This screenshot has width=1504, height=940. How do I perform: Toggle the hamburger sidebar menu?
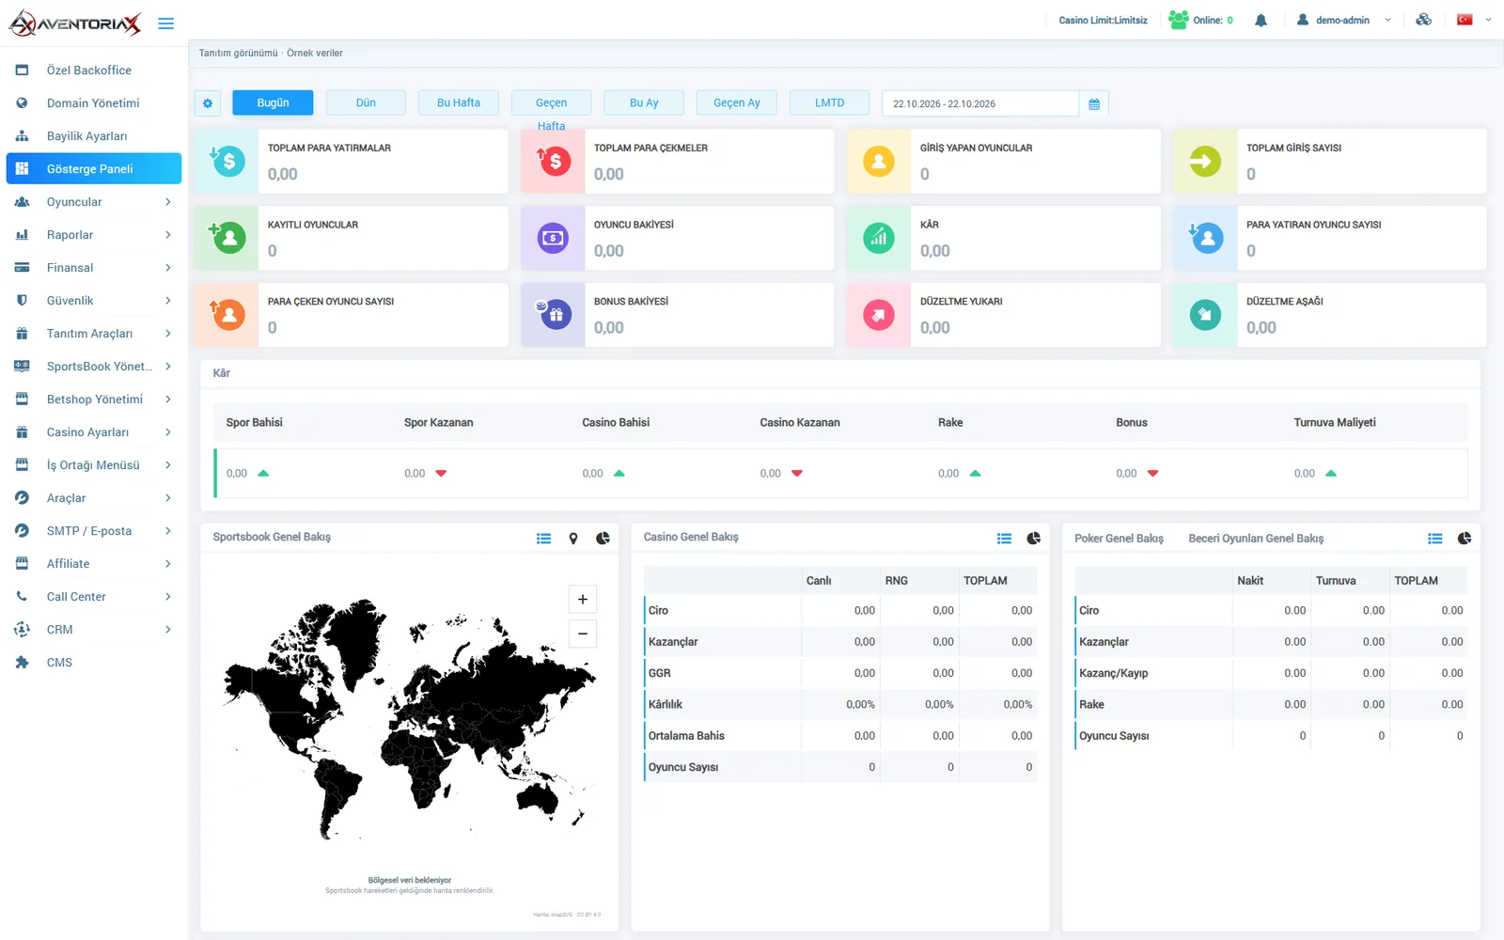click(166, 23)
